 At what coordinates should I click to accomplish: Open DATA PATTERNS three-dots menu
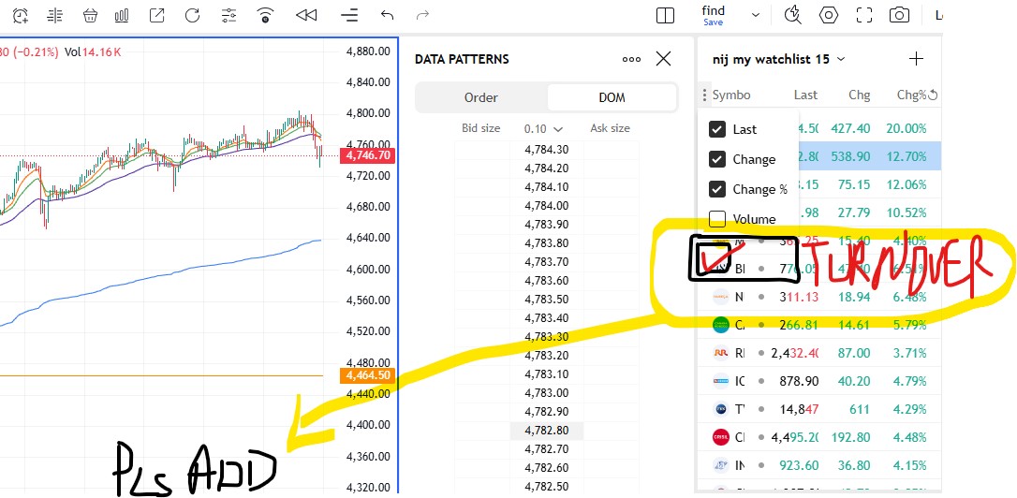pos(631,59)
